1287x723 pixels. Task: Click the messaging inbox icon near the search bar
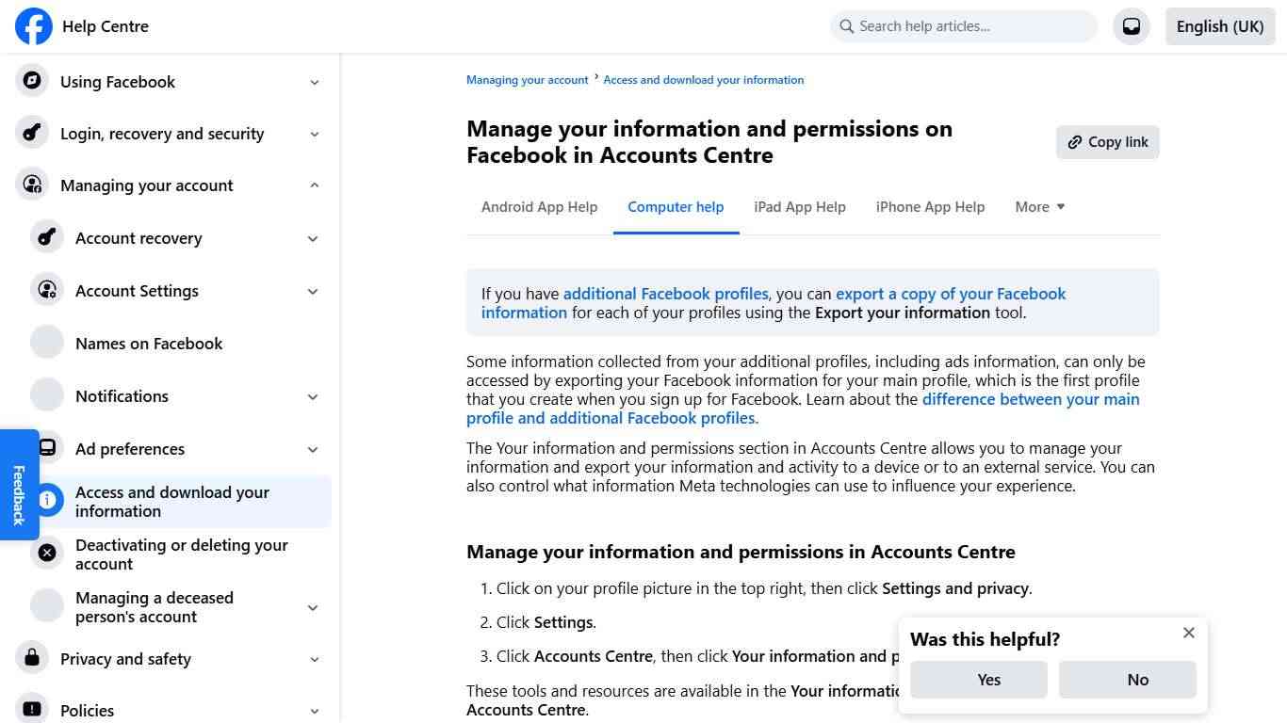coord(1132,26)
